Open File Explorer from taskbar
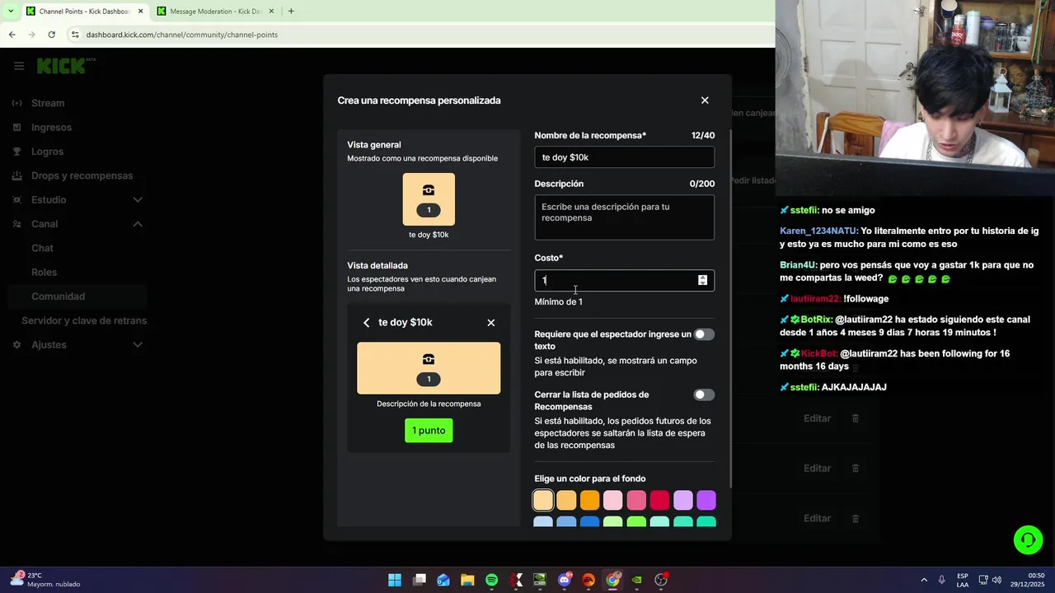This screenshot has height=593, width=1055. pyautogui.click(x=467, y=580)
